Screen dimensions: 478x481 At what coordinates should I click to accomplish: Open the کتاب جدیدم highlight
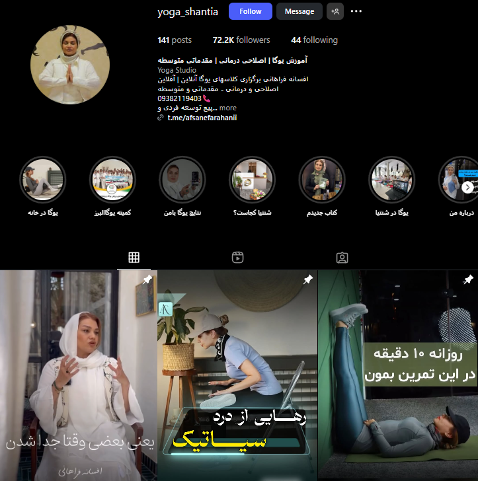tap(322, 180)
